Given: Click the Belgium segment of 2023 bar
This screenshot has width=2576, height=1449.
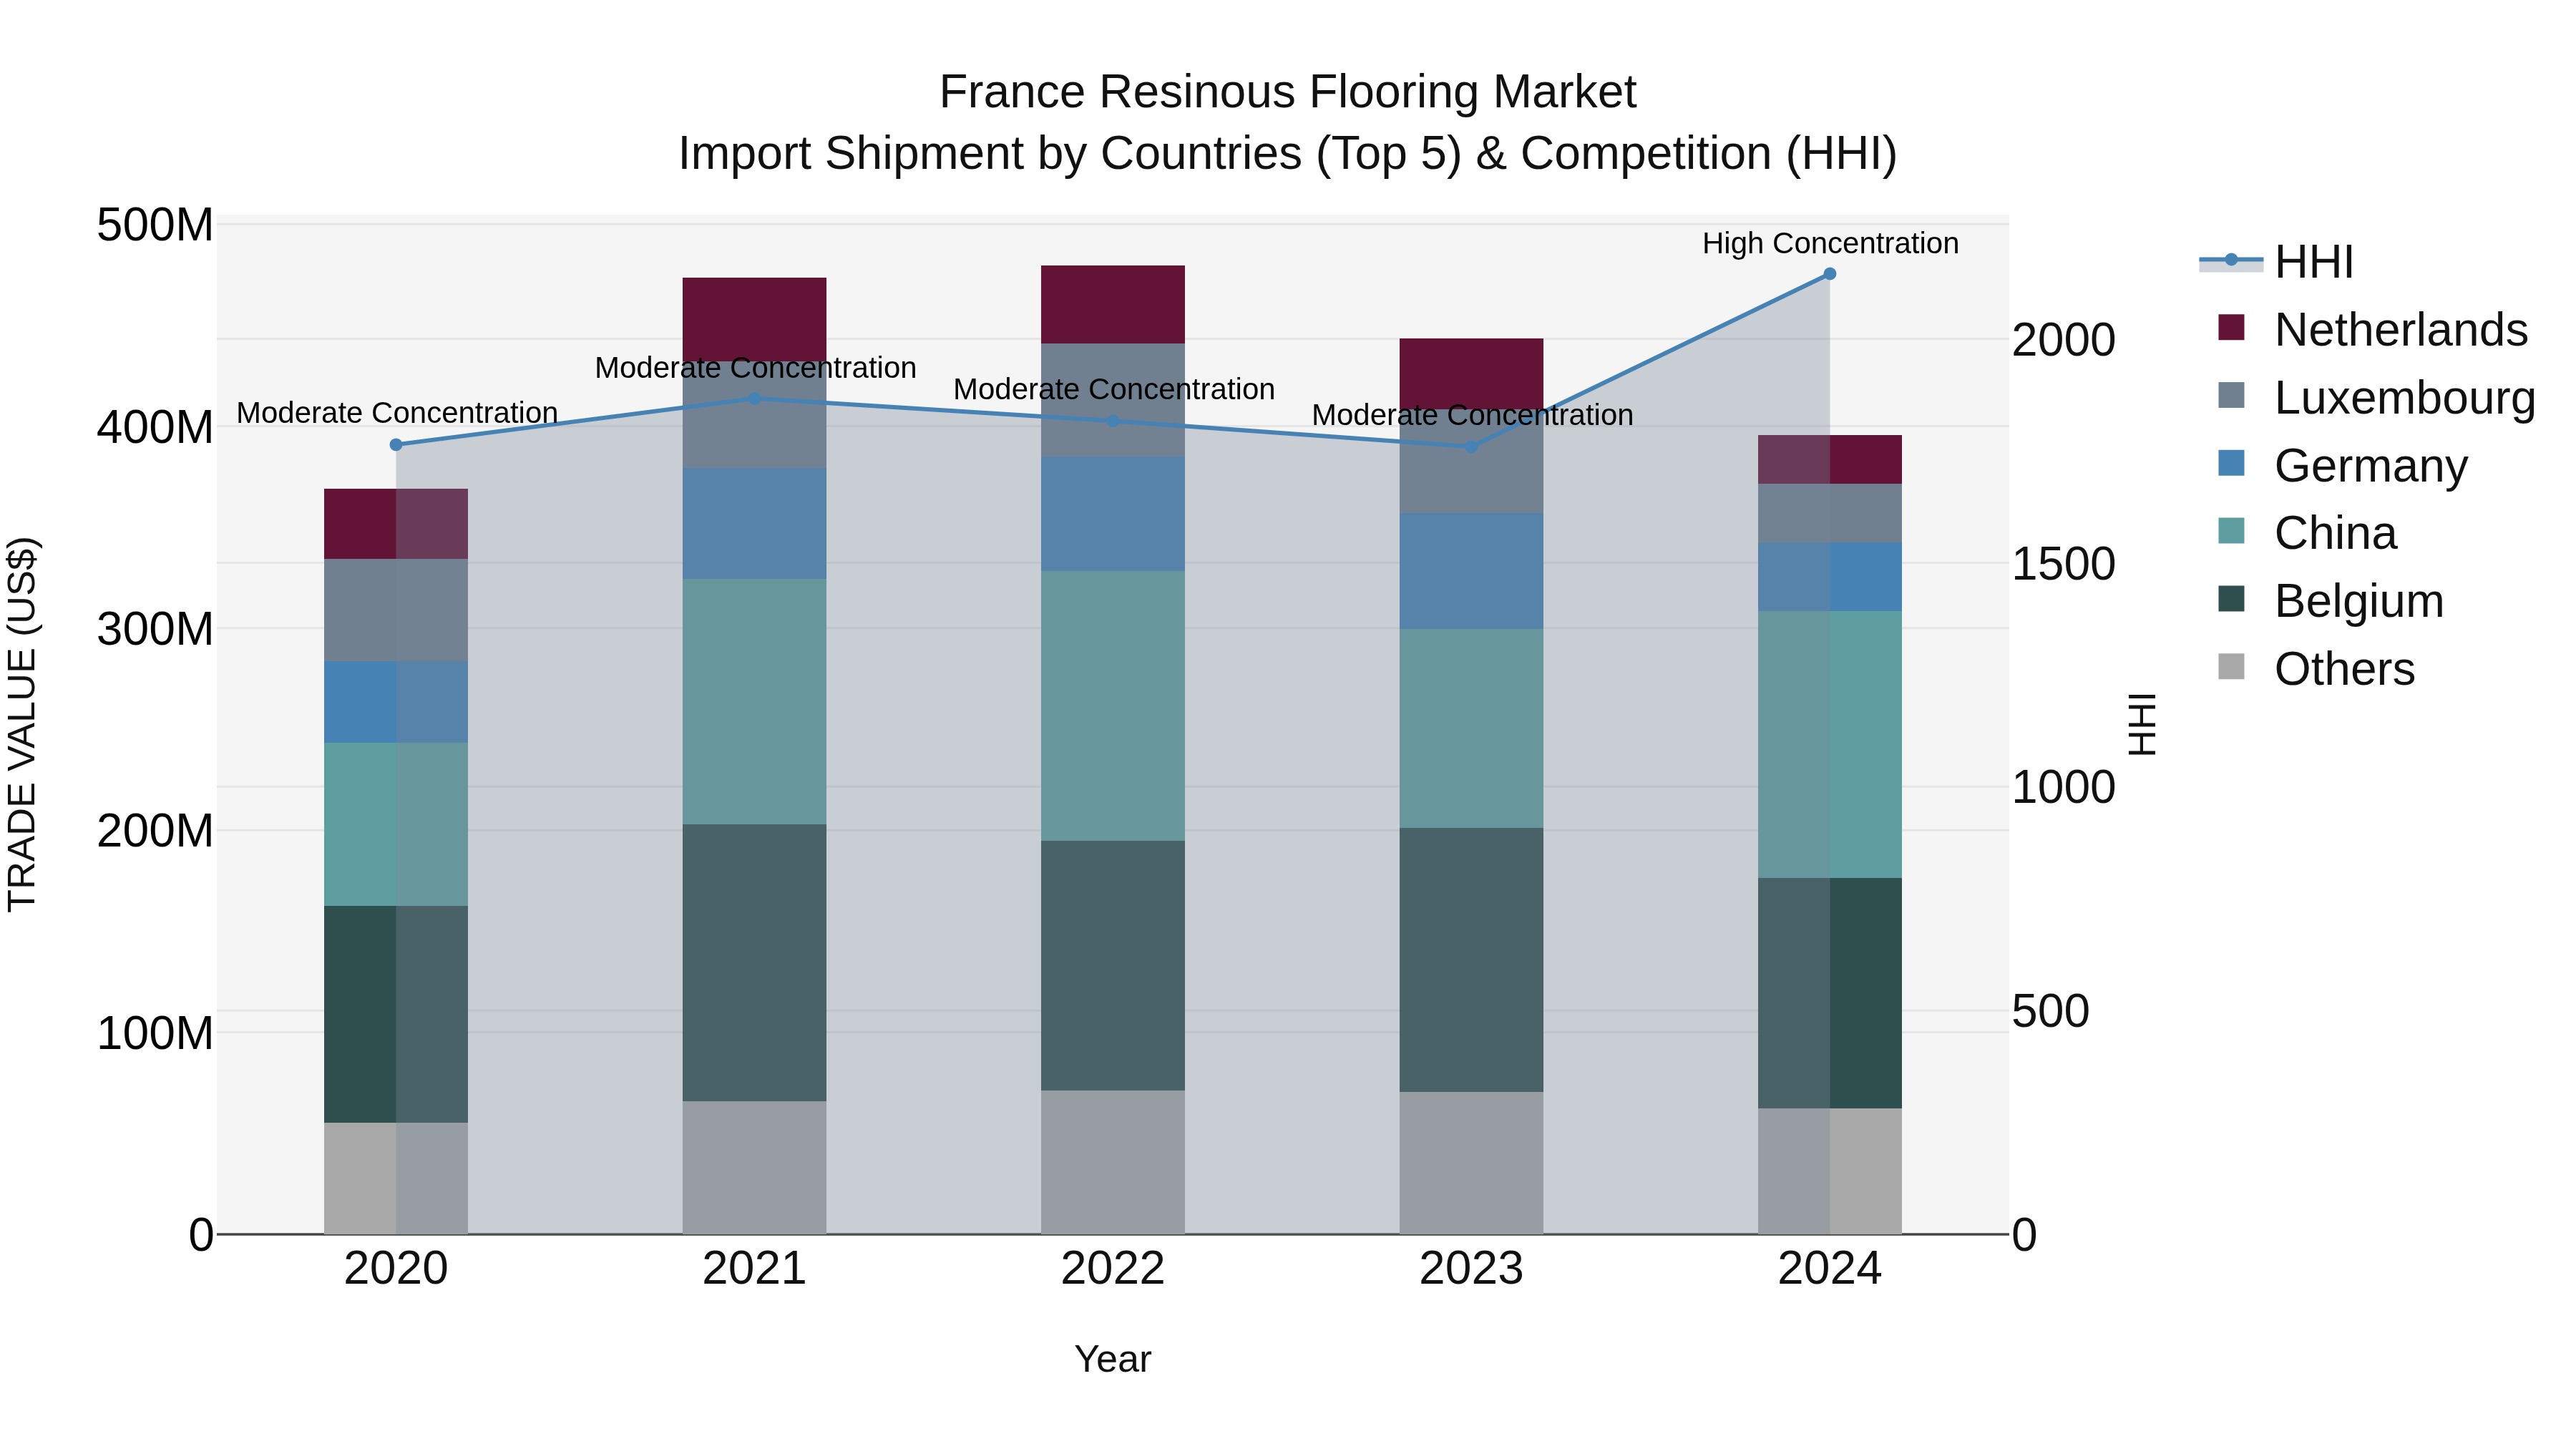Looking at the screenshot, I should (x=1472, y=960).
